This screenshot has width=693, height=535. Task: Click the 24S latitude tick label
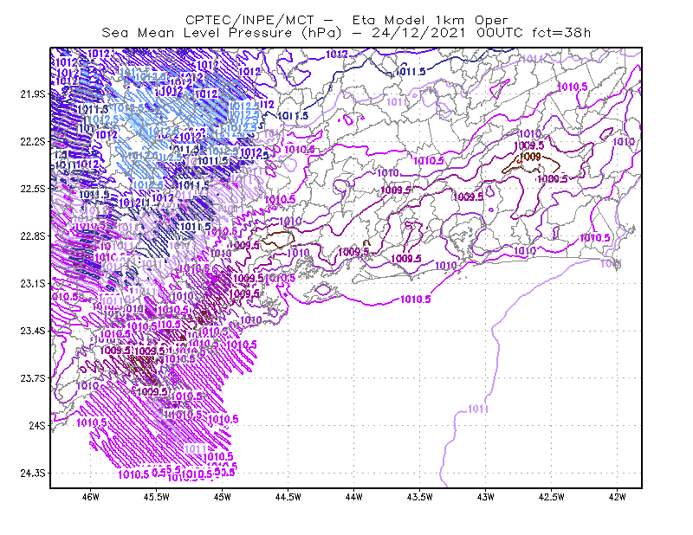coord(36,426)
